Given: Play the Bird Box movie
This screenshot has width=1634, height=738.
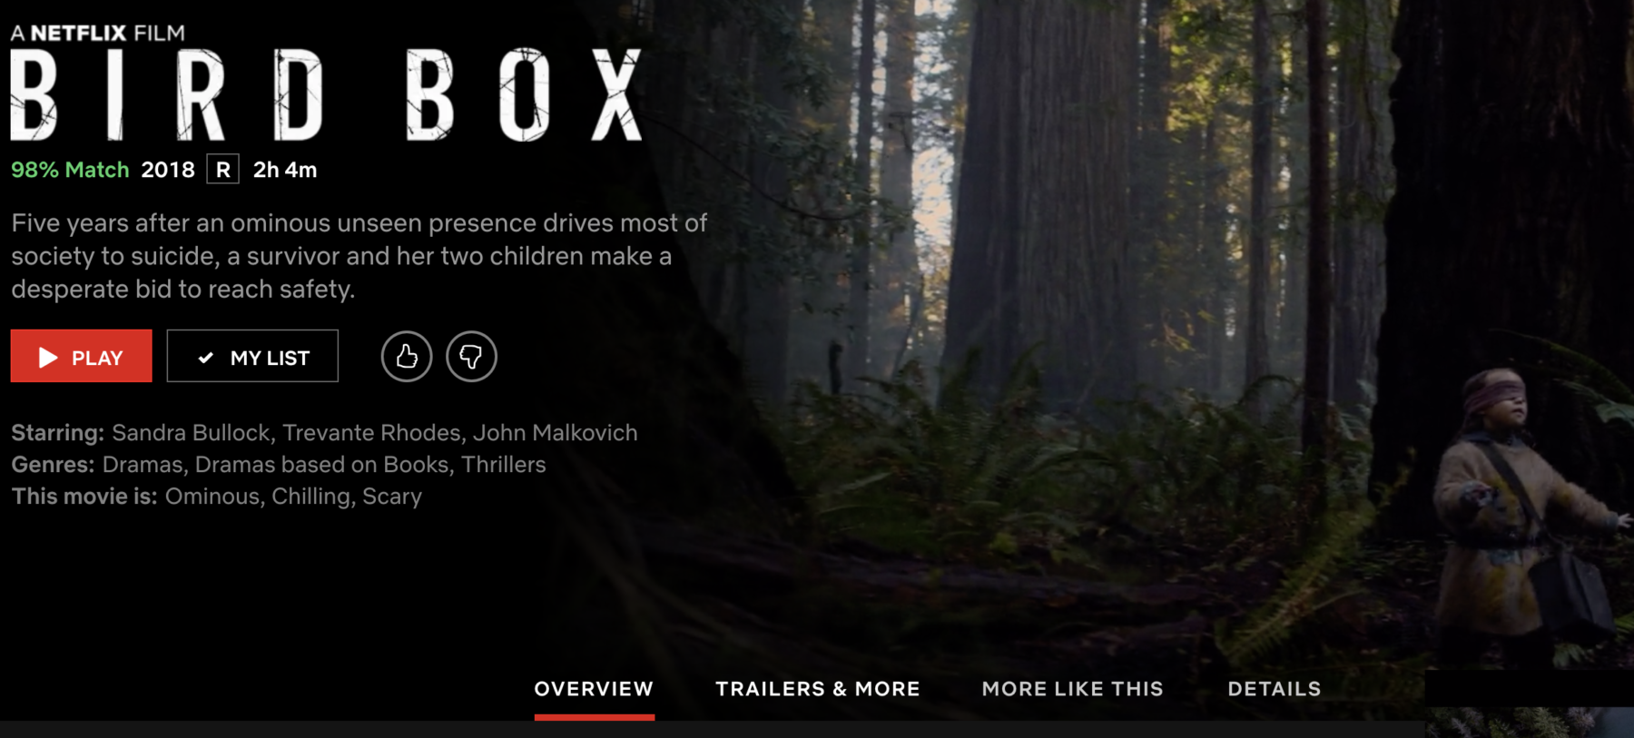Looking at the screenshot, I should coord(82,356).
